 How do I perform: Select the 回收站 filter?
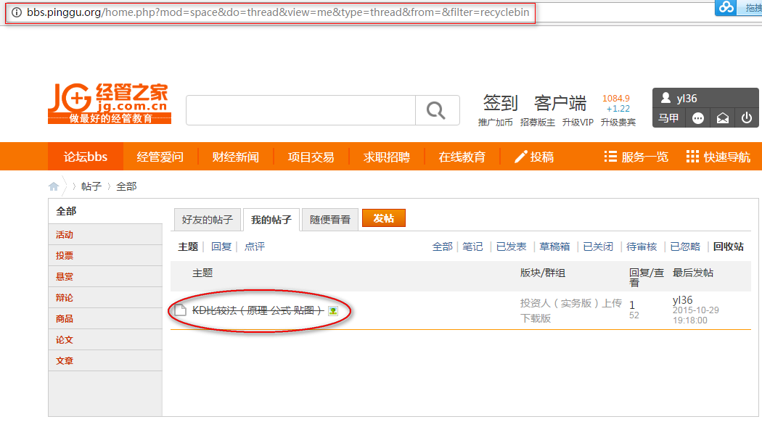729,247
